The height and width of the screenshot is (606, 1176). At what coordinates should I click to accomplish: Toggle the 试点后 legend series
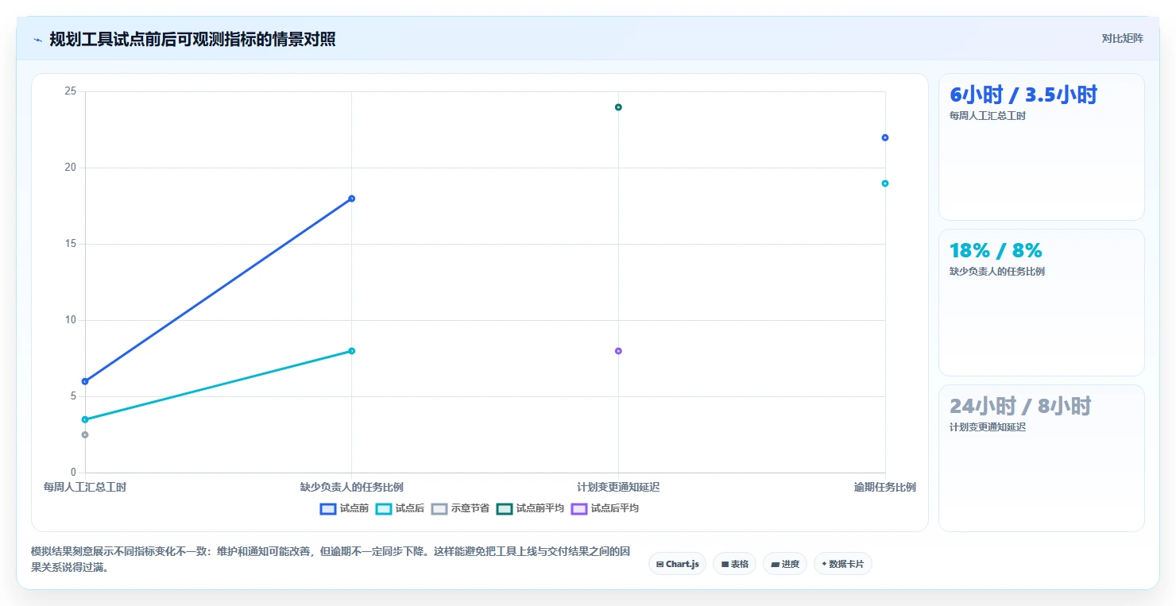(400, 508)
